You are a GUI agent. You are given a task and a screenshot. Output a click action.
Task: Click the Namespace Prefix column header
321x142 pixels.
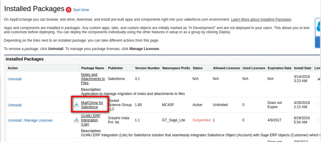[176, 68]
